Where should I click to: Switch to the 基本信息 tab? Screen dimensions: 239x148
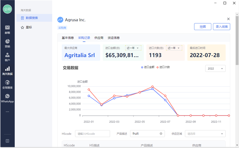(x=68, y=38)
